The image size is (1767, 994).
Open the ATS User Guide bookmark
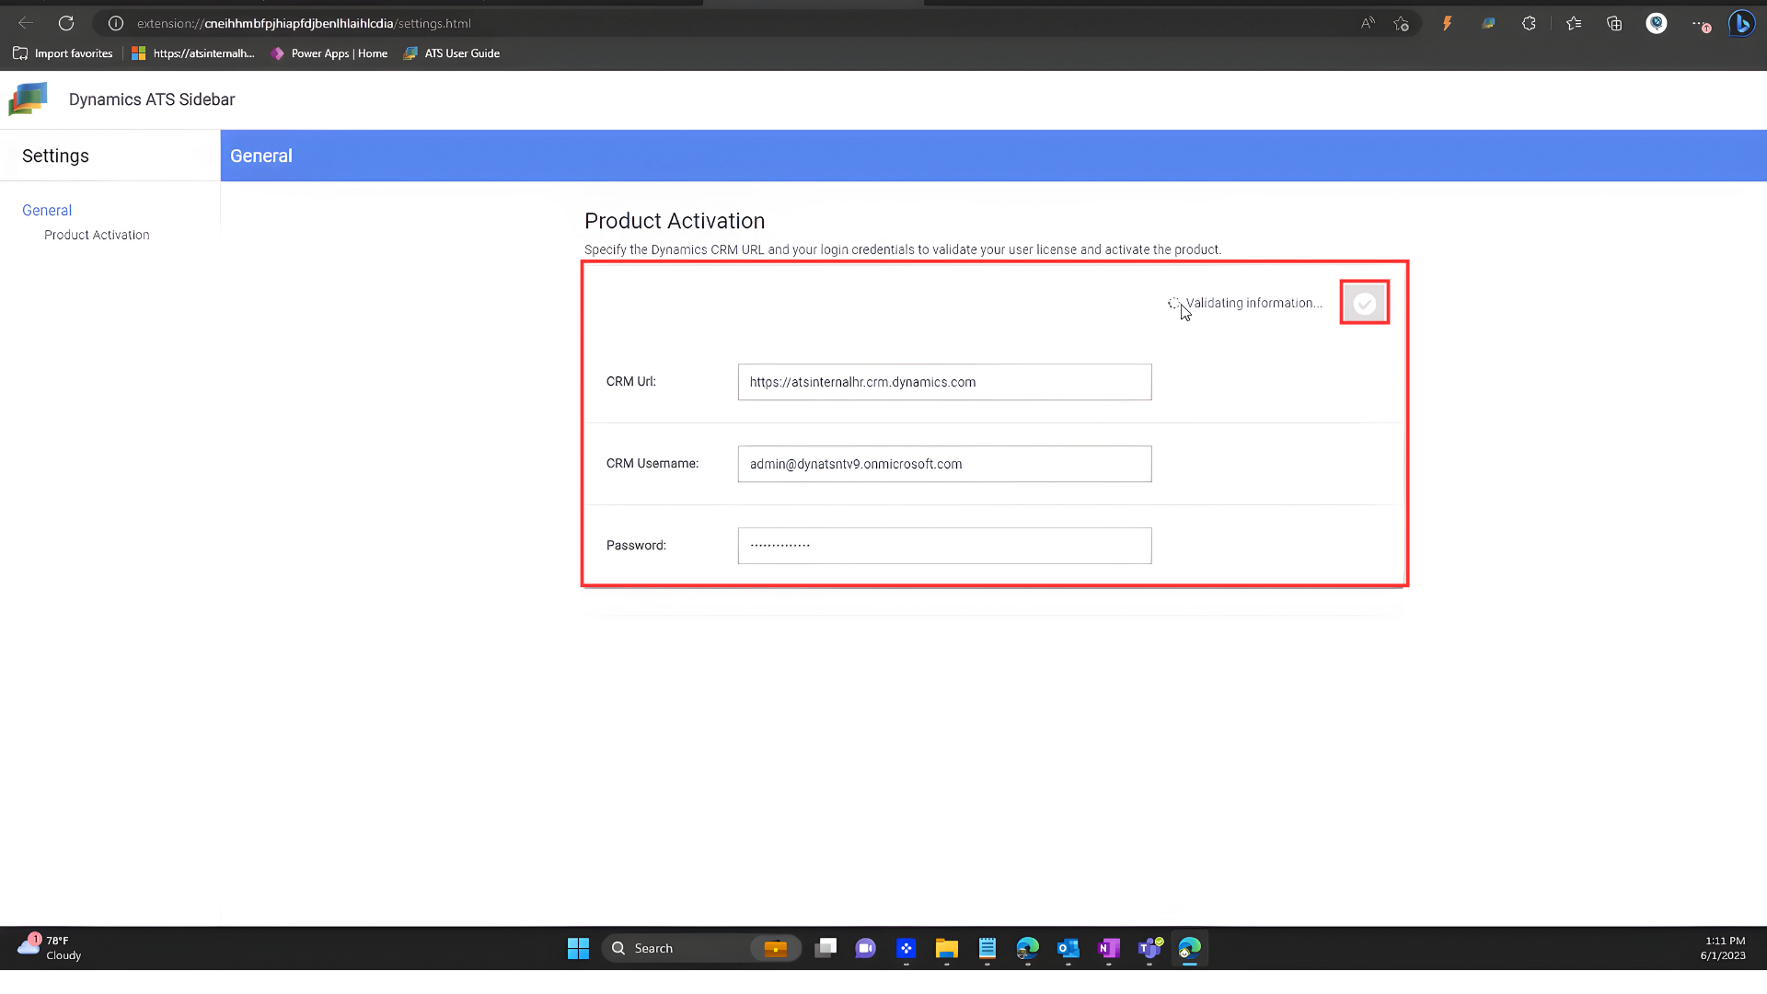coord(452,53)
